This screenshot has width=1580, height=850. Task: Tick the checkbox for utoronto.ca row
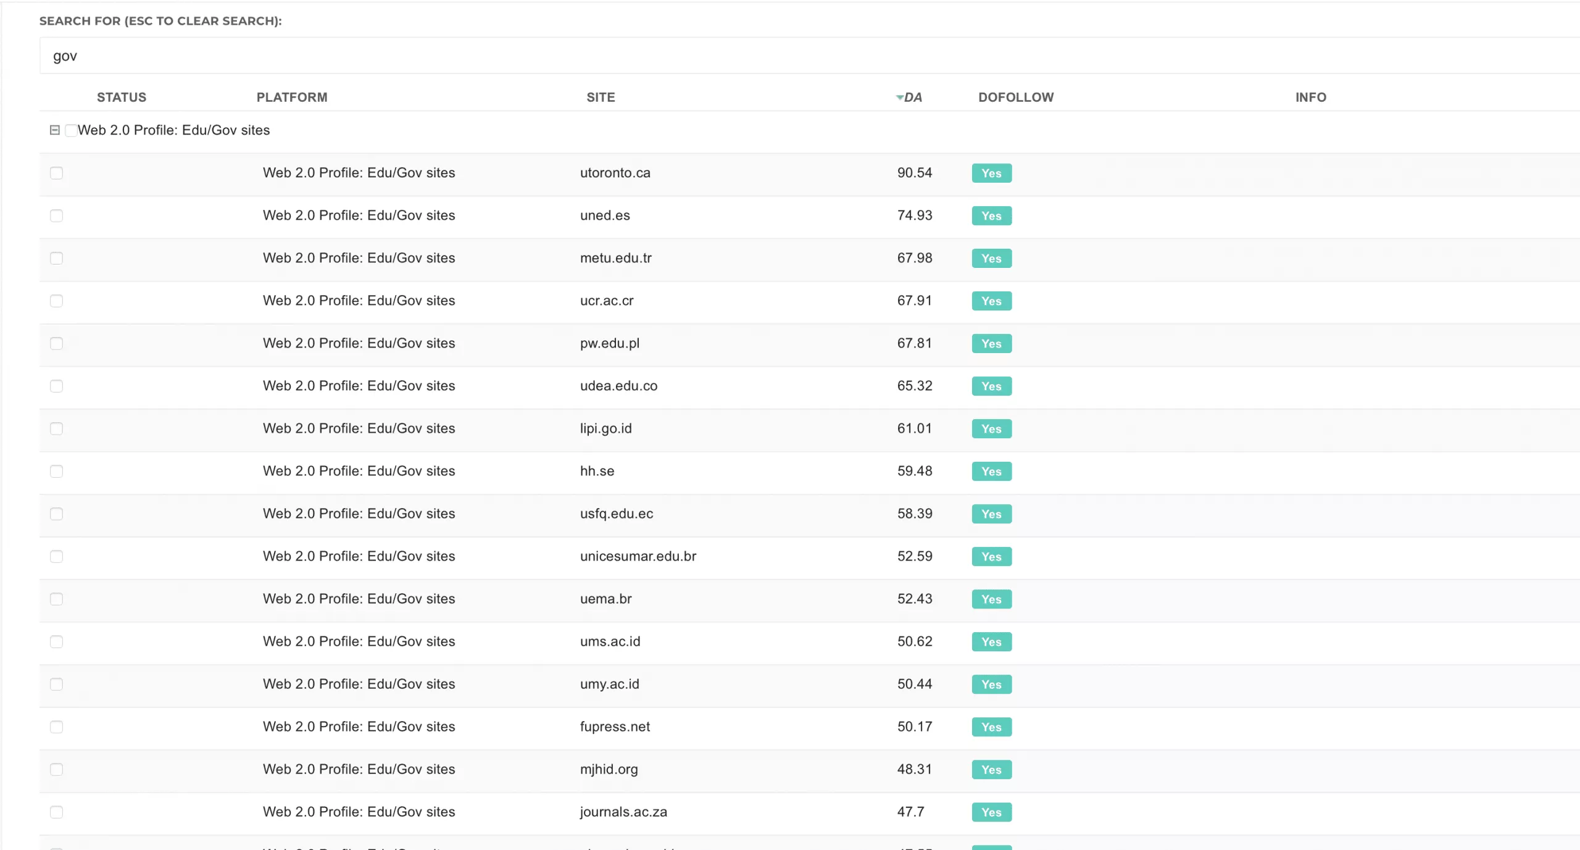(x=56, y=173)
